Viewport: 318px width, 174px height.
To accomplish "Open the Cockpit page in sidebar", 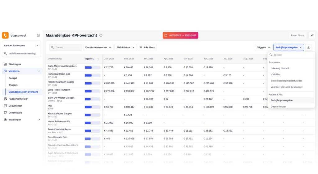I will (x=13, y=78).
